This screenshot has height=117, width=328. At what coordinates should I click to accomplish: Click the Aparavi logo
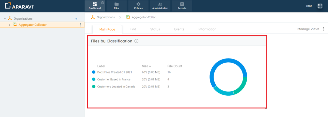point(20,6)
